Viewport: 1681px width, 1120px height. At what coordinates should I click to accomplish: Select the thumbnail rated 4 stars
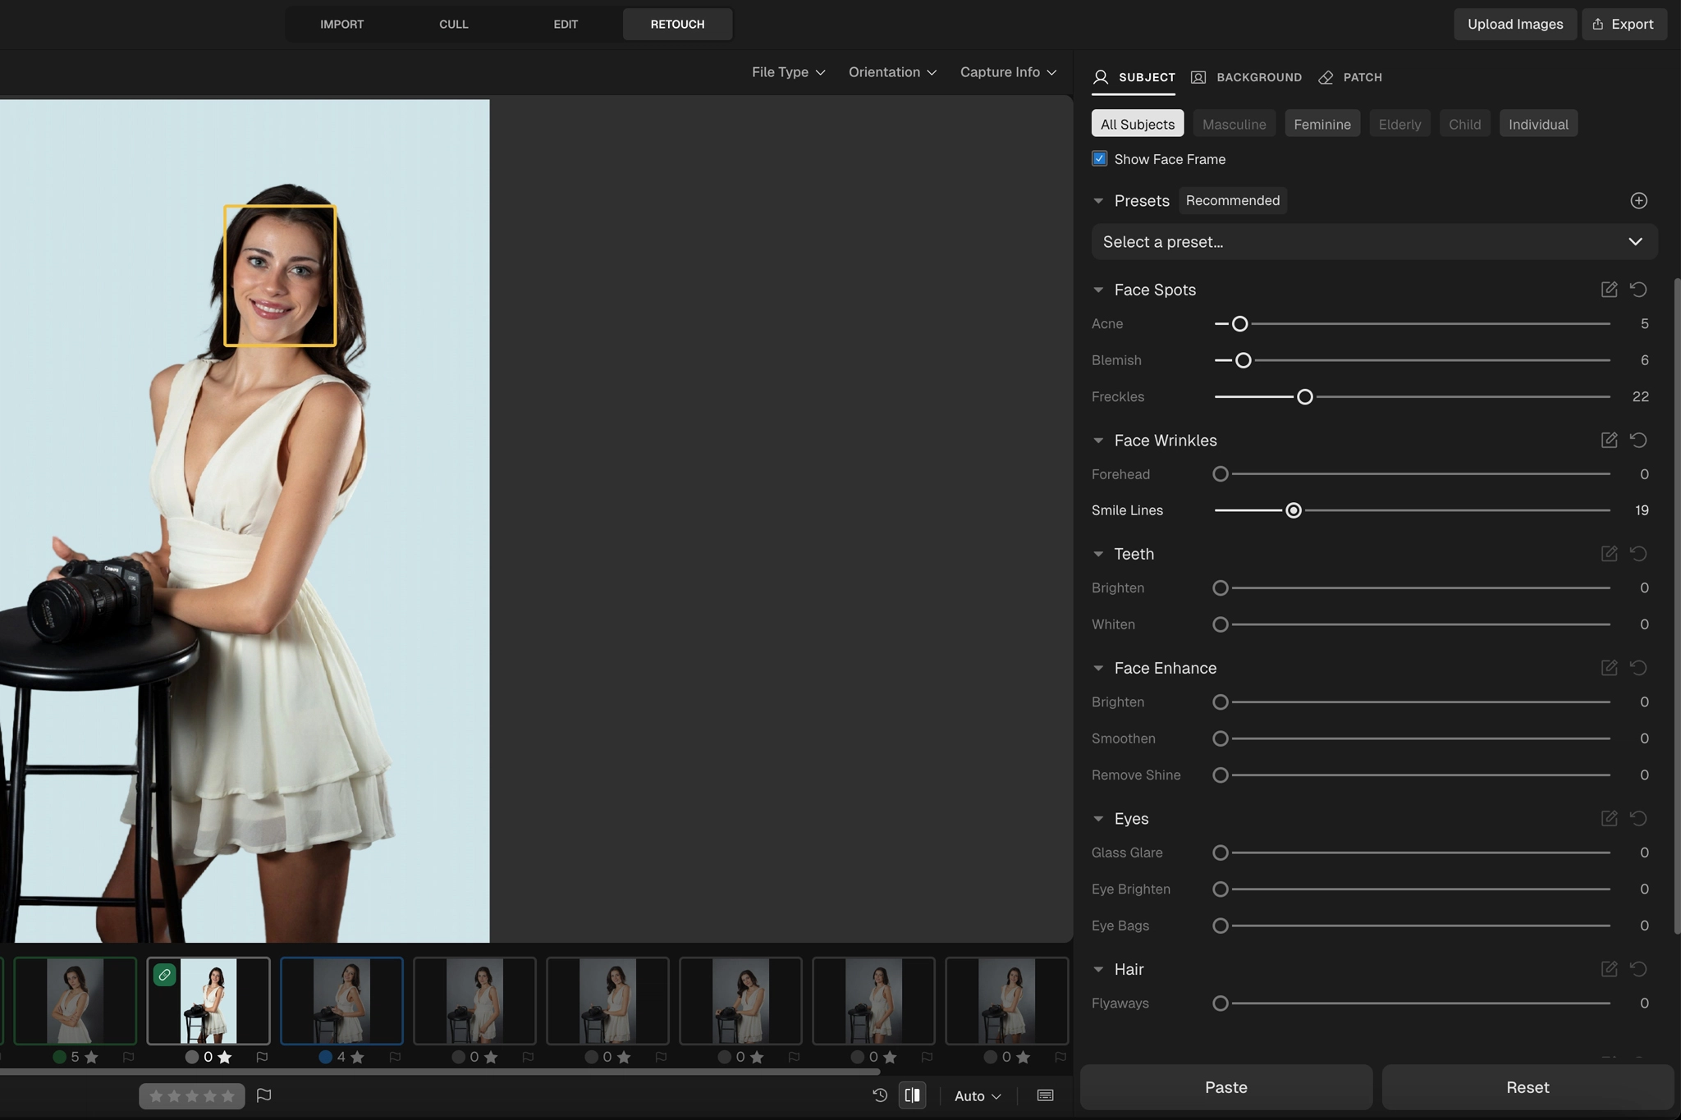(341, 1000)
